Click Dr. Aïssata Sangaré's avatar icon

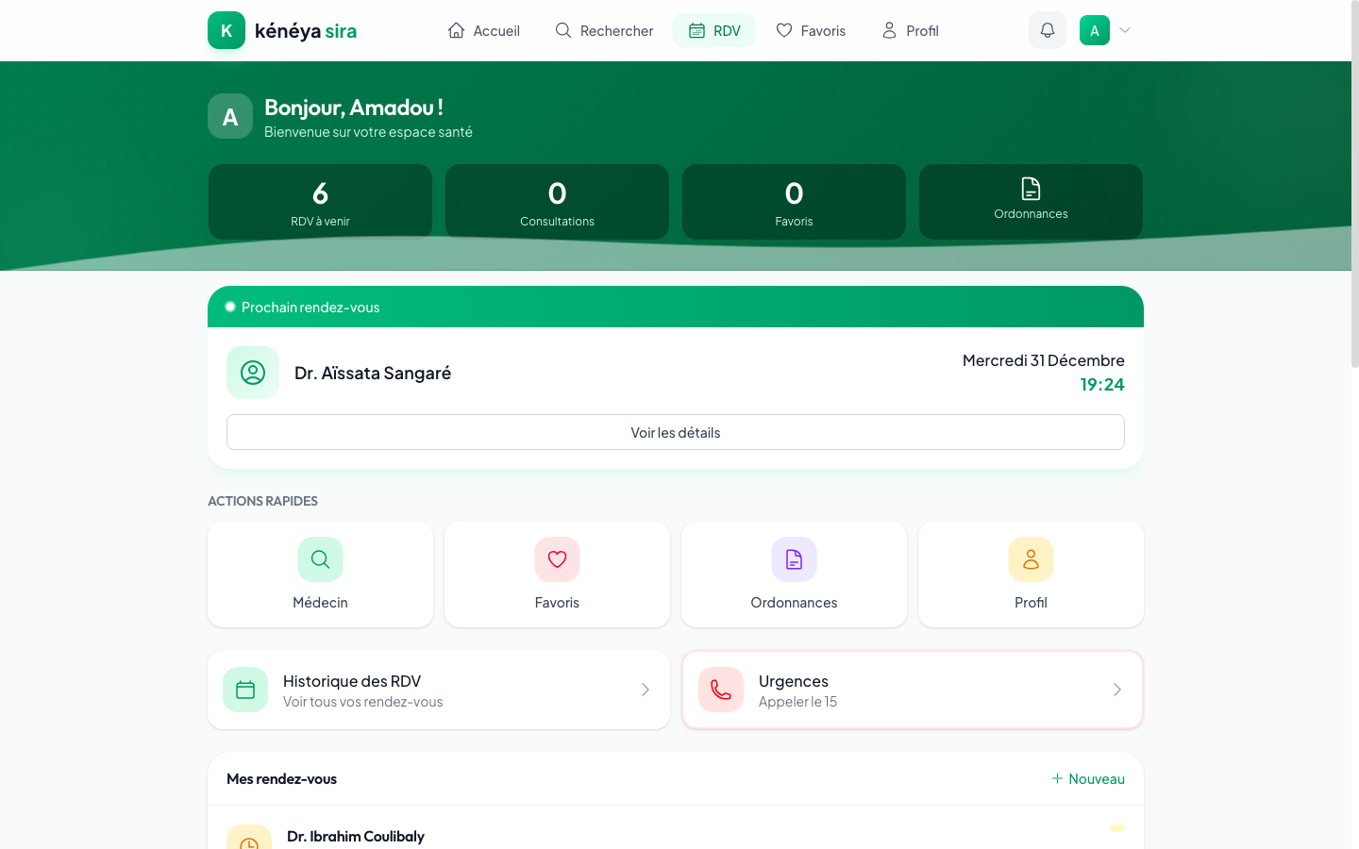253,373
